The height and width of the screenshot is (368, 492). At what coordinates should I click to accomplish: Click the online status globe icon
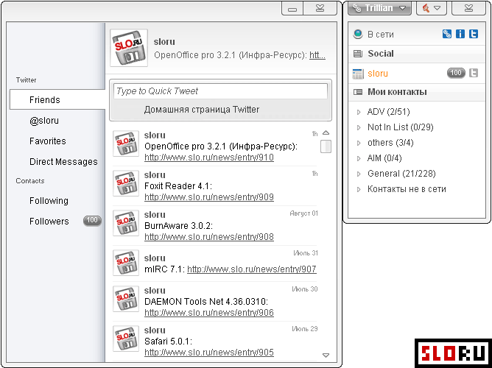click(358, 34)
